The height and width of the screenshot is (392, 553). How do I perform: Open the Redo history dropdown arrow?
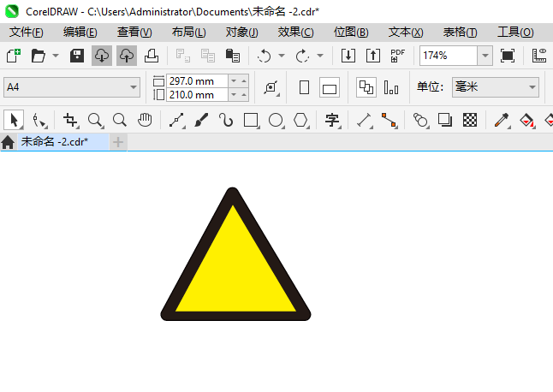320,56
